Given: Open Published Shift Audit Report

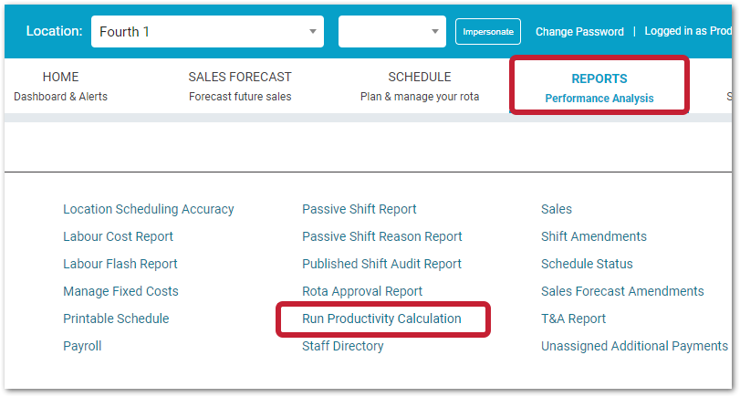Looking at the screenshot, I should tap(381, 264).
